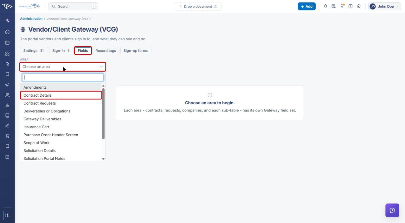Open the notifications bell icon
The width and height of the screenshot is (405, 223).
(x=325, y=6)
